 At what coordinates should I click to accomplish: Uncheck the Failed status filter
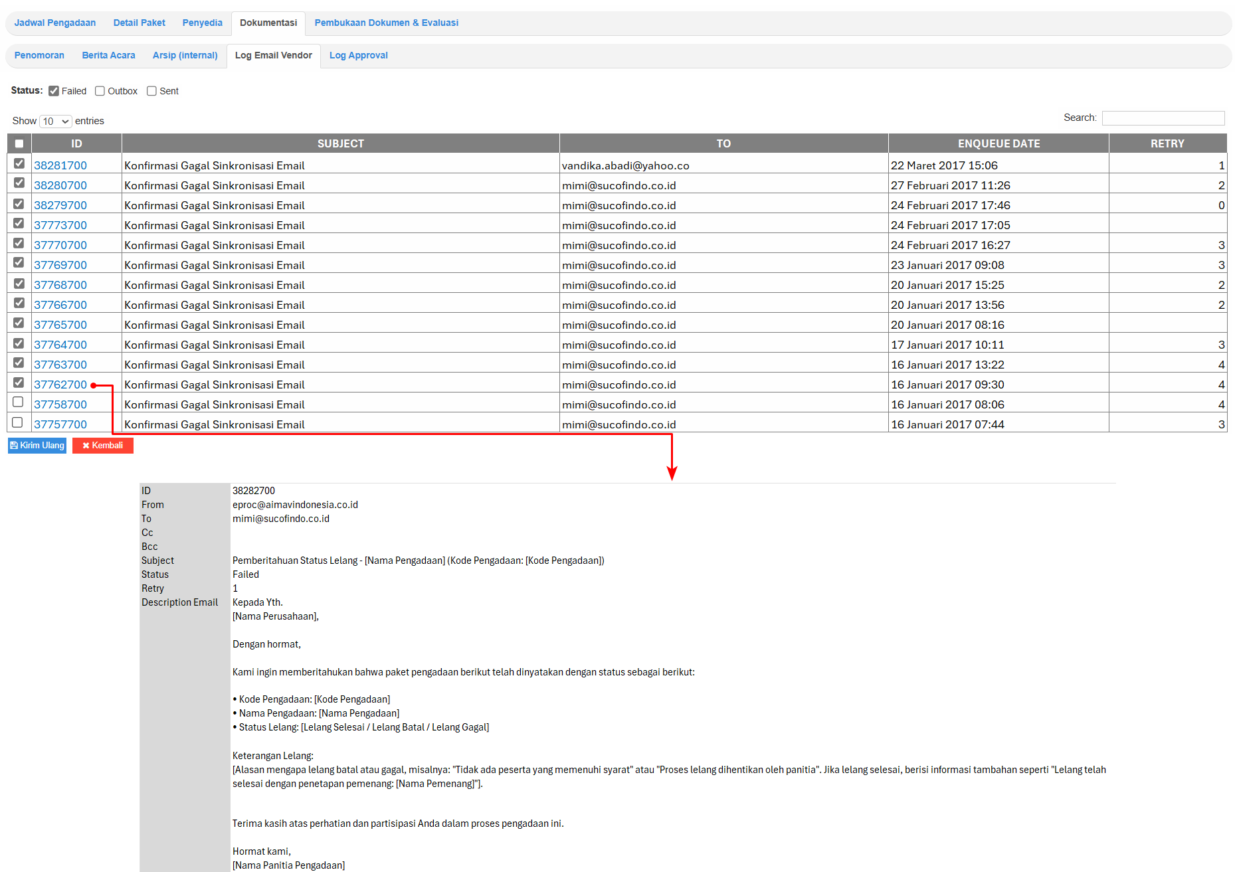tap(54, 91)
